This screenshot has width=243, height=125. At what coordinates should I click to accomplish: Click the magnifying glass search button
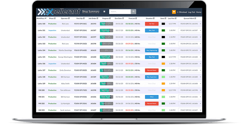(x=134, y=12)
